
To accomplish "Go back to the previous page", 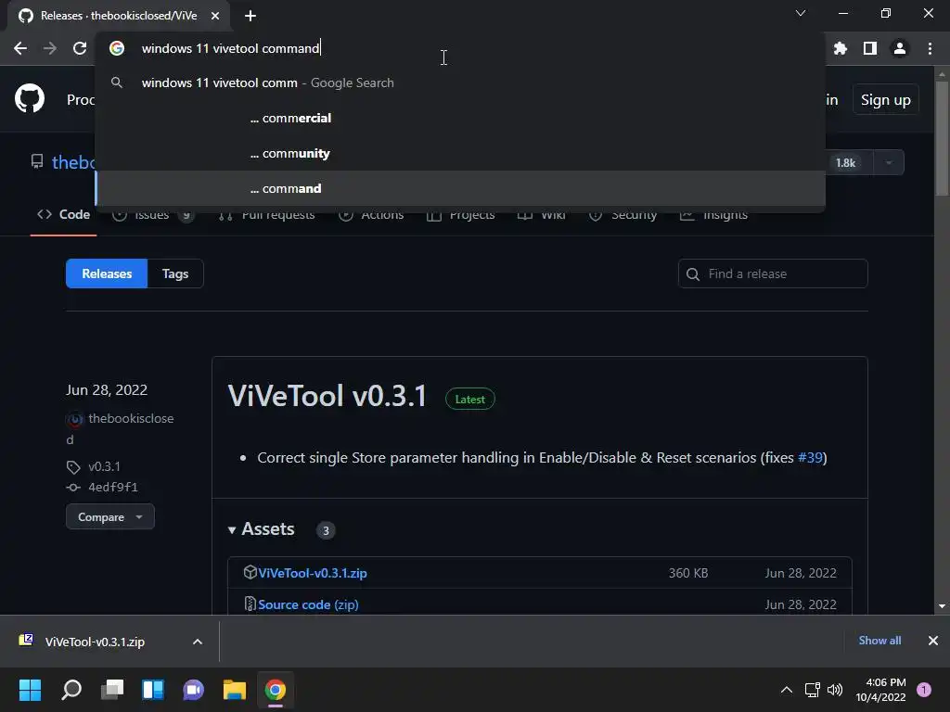I will pos(20,48).
